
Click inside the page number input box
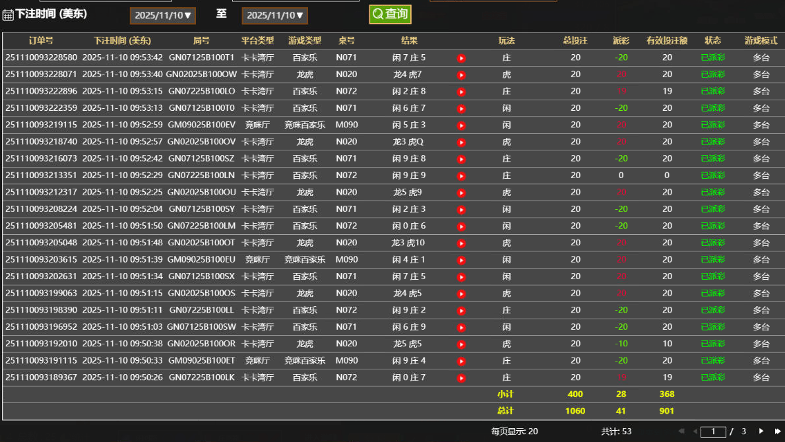click(713, 430)
